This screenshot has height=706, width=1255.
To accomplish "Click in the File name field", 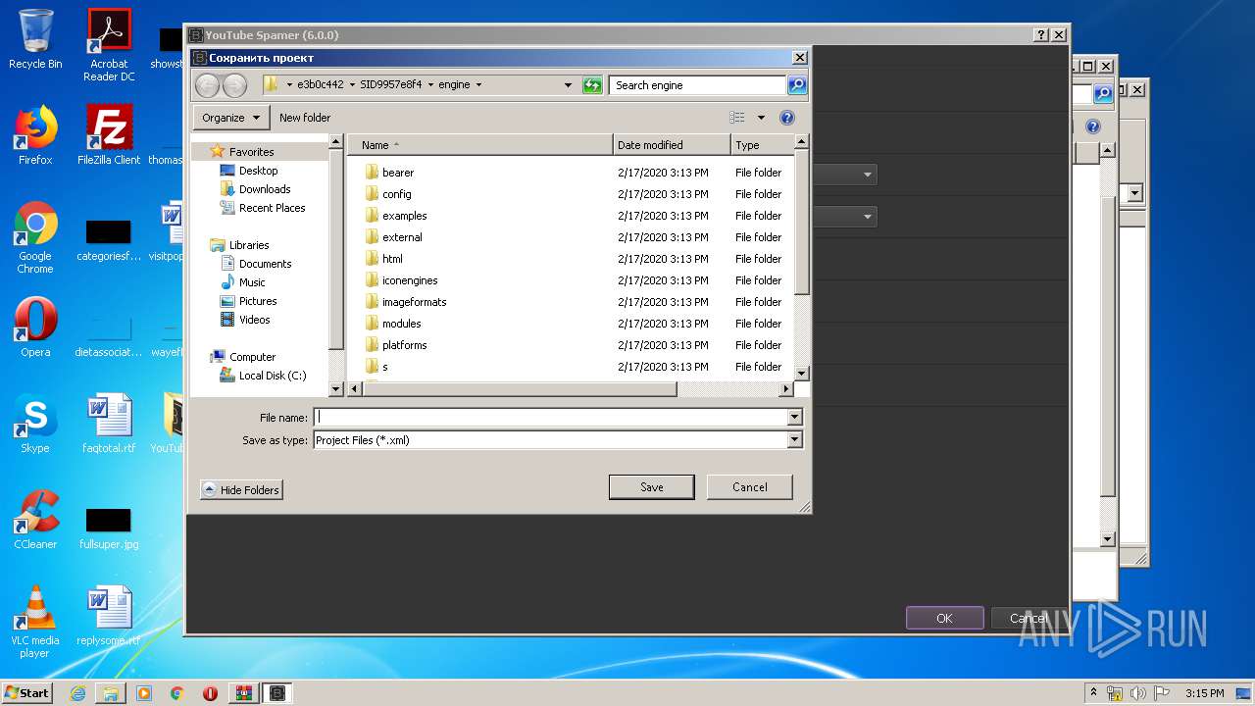I will click(550, 418).
